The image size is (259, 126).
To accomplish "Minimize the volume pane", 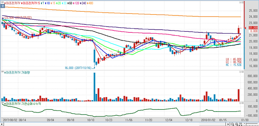I will point(240,71).
